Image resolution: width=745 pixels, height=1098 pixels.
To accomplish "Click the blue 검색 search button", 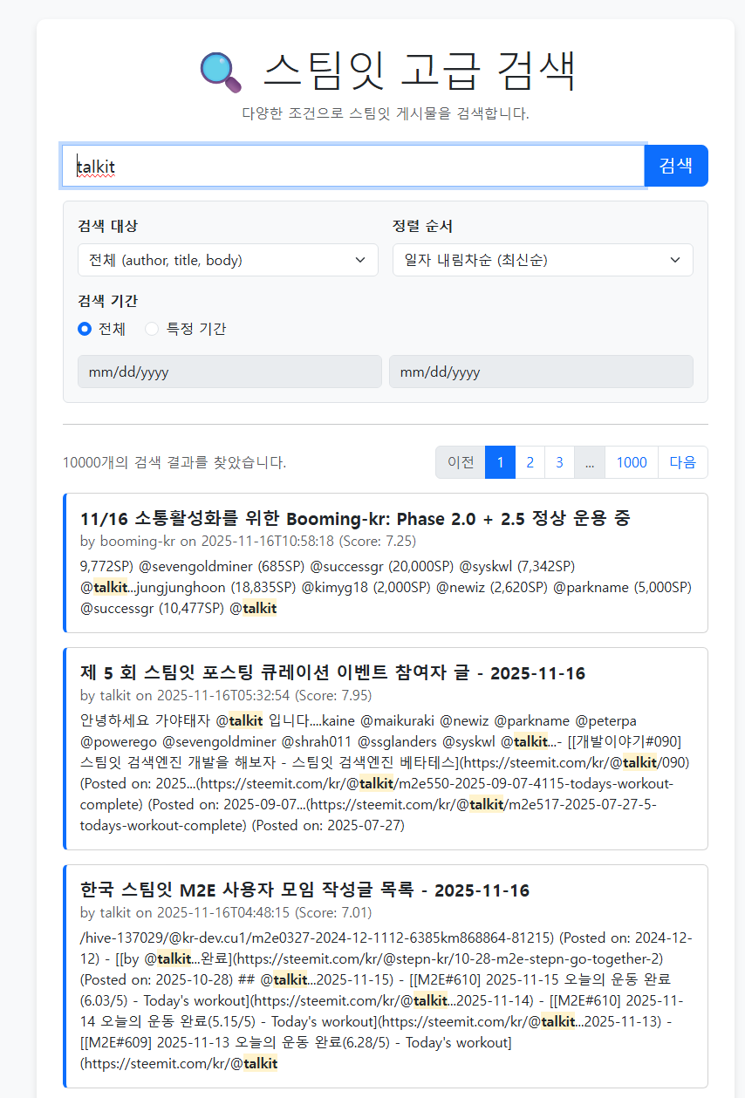I will [x=676, y=166].
